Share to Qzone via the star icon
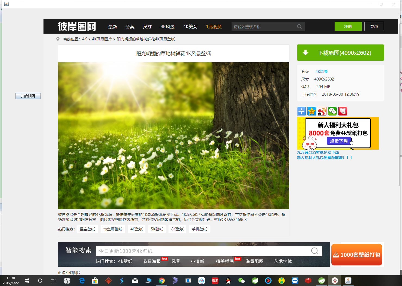The width and height of the screenshot is (402, 286). [312, 111]
